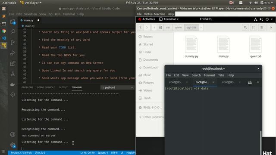Open the Run and Debug view

pos(13,53)
